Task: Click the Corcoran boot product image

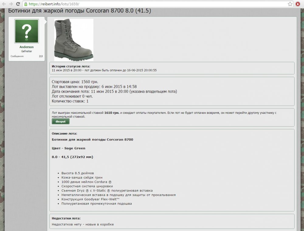Action: [74, 40]
